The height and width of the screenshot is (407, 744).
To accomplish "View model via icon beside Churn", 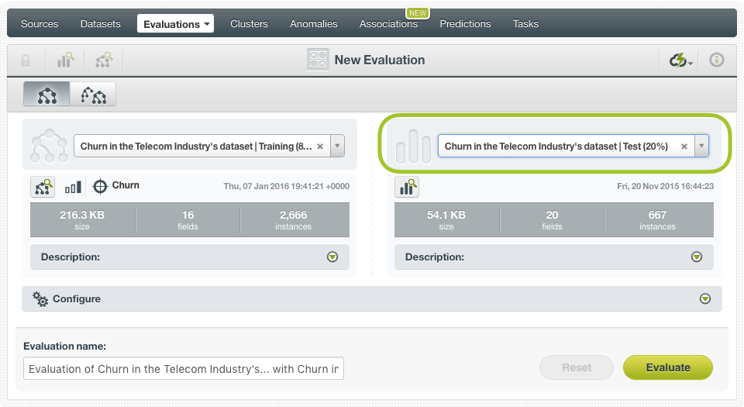I will [43, 187].
